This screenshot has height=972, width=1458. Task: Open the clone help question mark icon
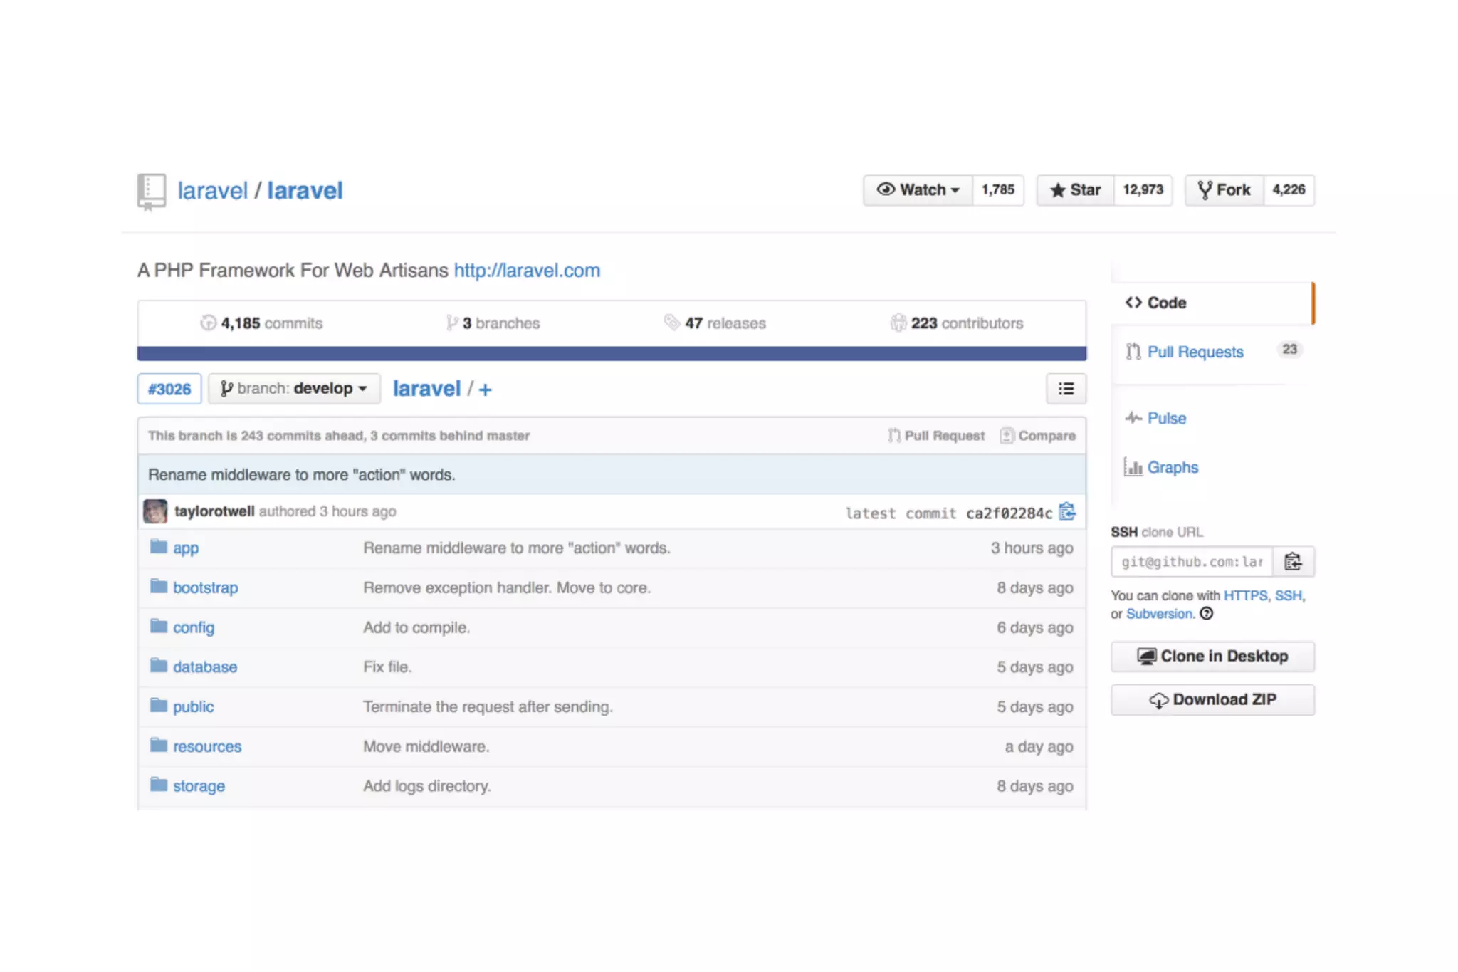coord(1207,614)
